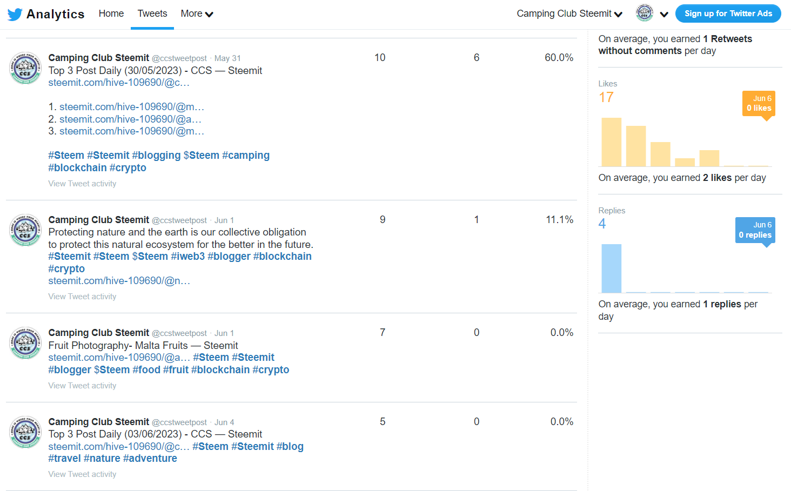Image resolution: width=791 pixels, height=491 pixels.
Task: Click the avatar beside the Fruit Photography tweet
Action: (25, 343)
